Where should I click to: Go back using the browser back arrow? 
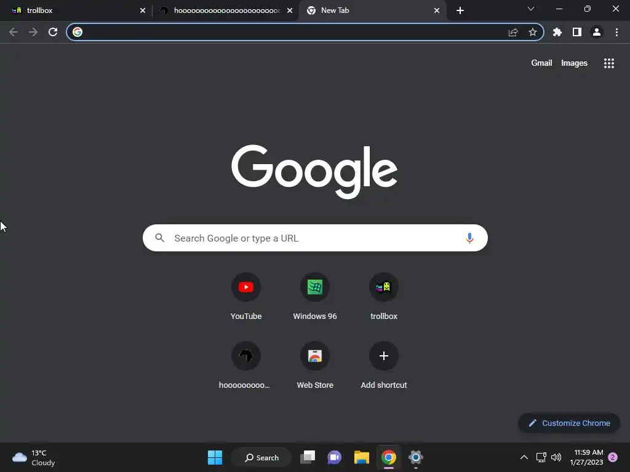14,32
